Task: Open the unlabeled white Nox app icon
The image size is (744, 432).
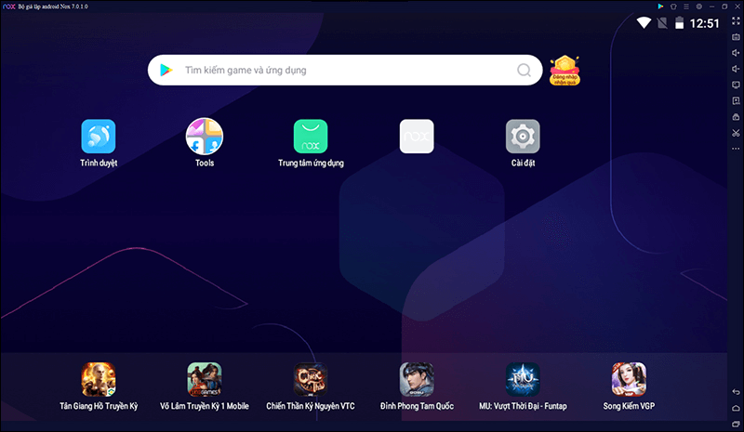Action: click(x=417, y=136)
